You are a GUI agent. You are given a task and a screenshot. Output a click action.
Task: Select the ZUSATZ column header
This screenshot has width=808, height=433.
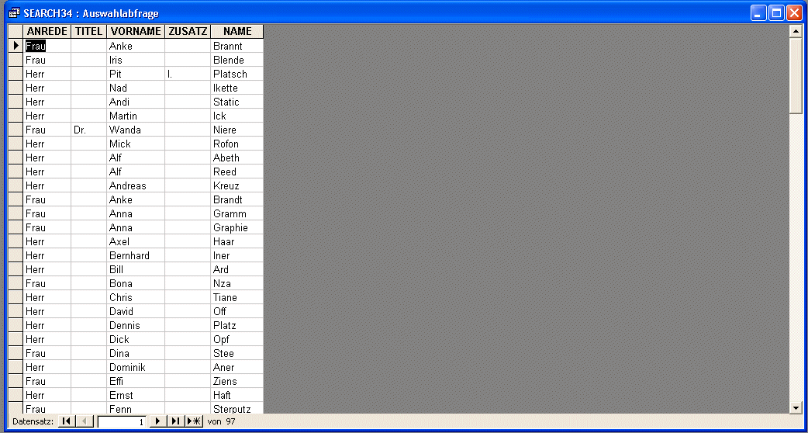tap(188, 32)
